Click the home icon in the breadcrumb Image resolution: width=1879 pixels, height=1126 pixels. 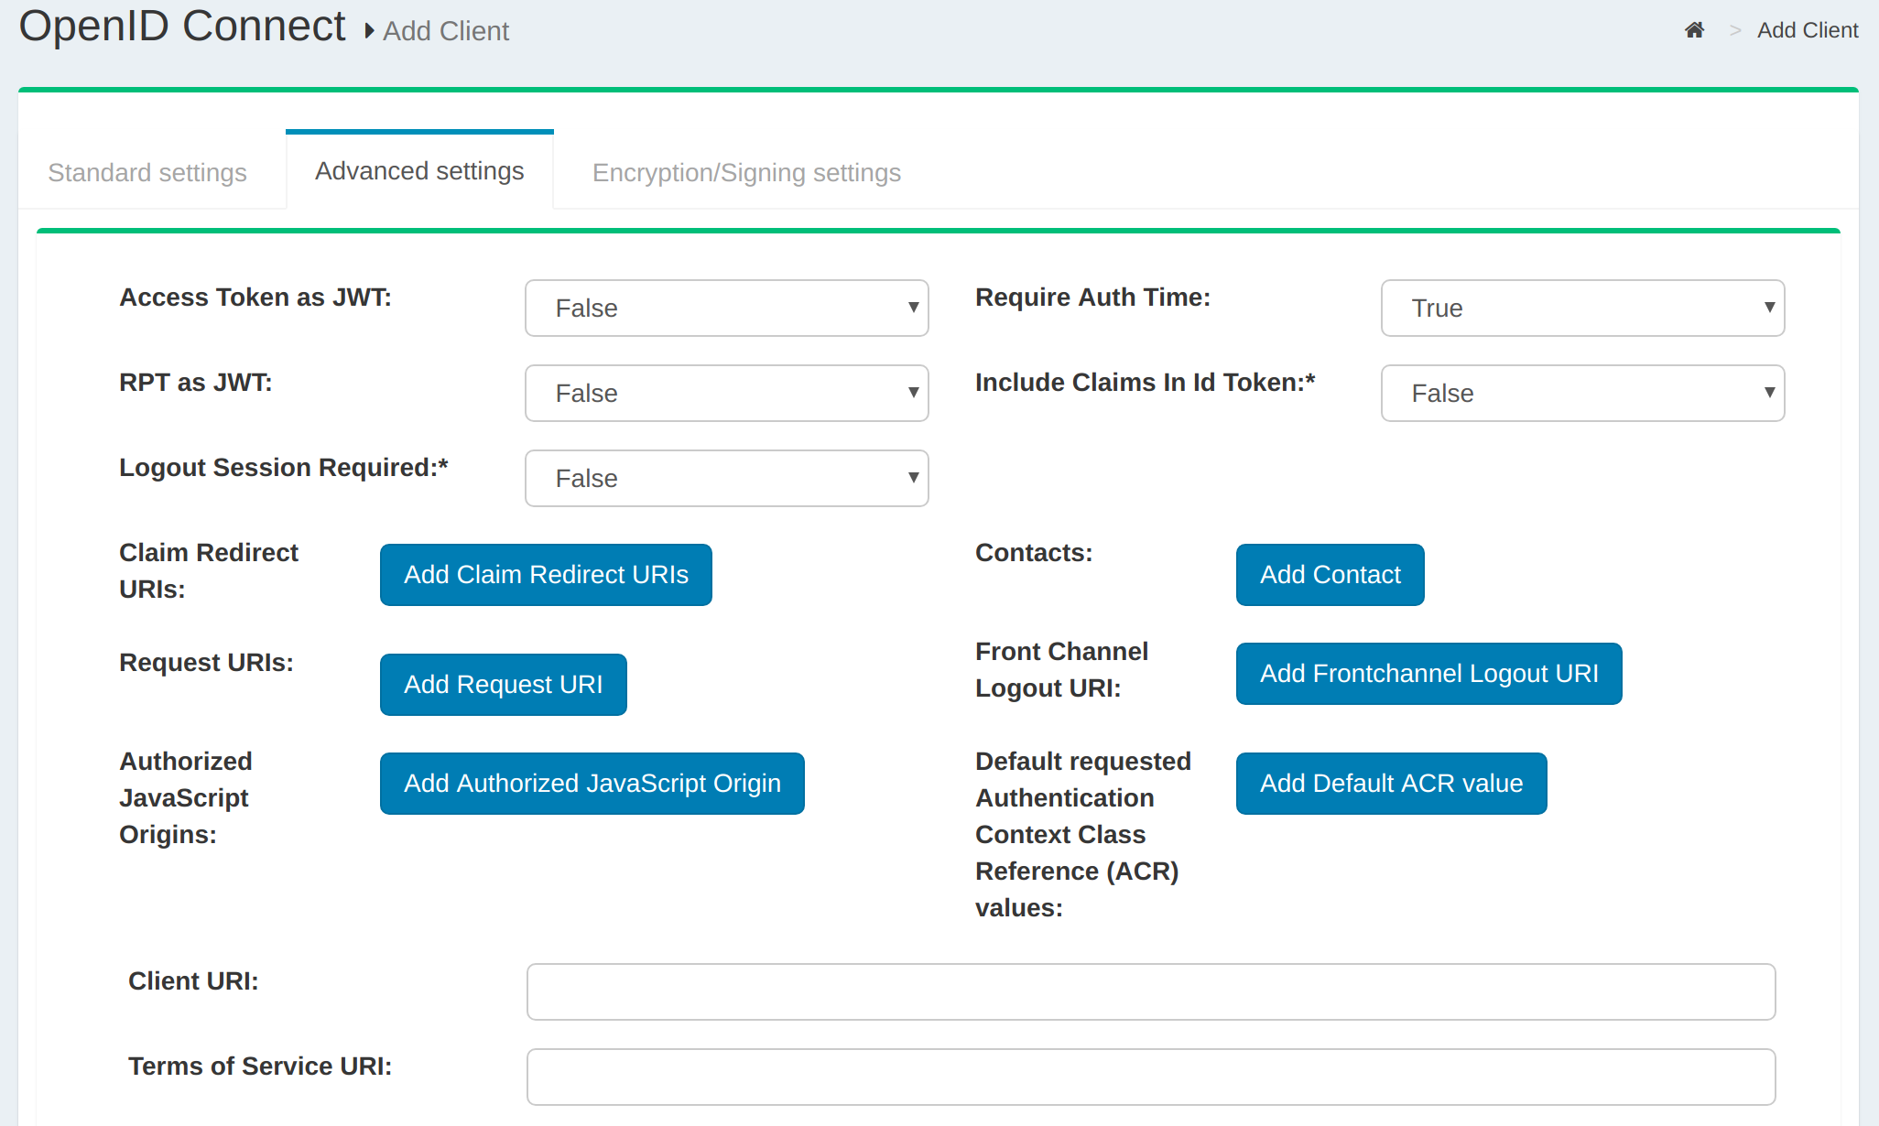click(x=1695, y=29)
